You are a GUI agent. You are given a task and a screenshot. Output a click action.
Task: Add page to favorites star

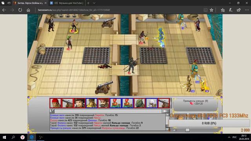click(211, 10)
